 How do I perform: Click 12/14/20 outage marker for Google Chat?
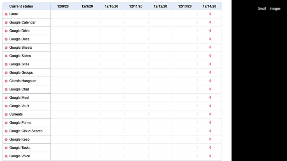210,89
